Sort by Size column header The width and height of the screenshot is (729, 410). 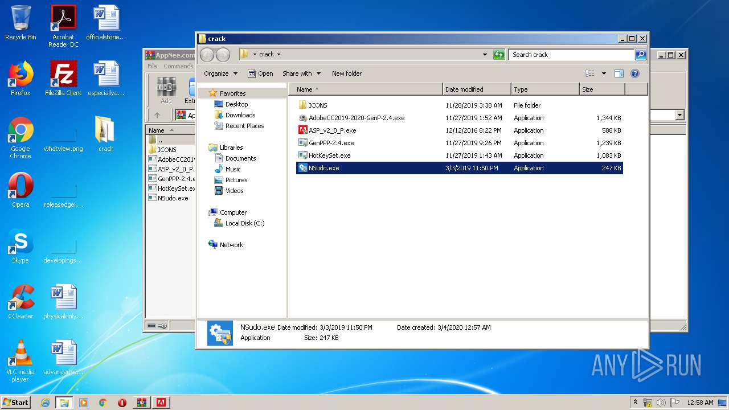click(x=602, y=89)
